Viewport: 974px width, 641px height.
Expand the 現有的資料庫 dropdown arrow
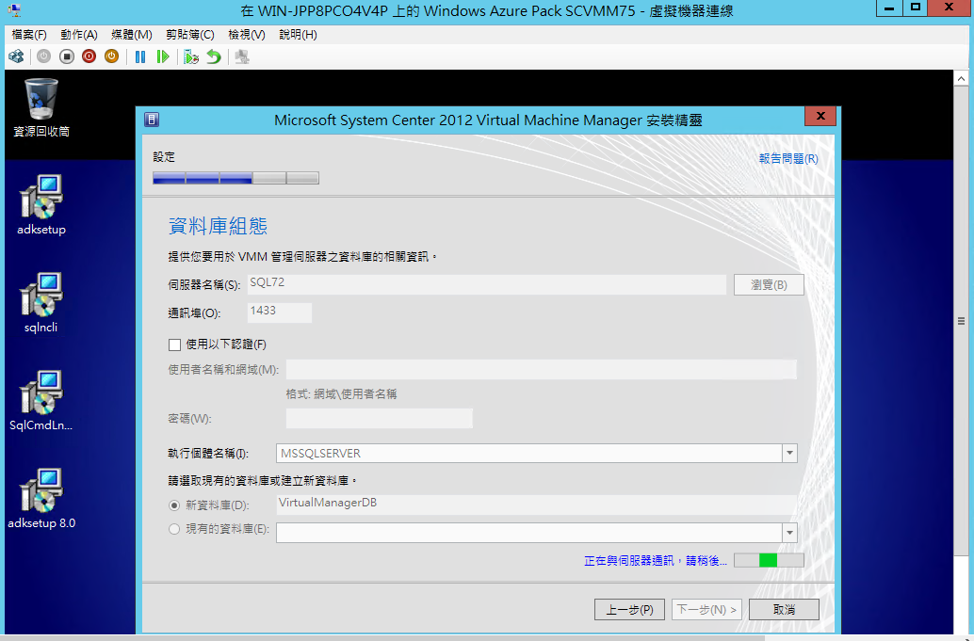(789, 533)
